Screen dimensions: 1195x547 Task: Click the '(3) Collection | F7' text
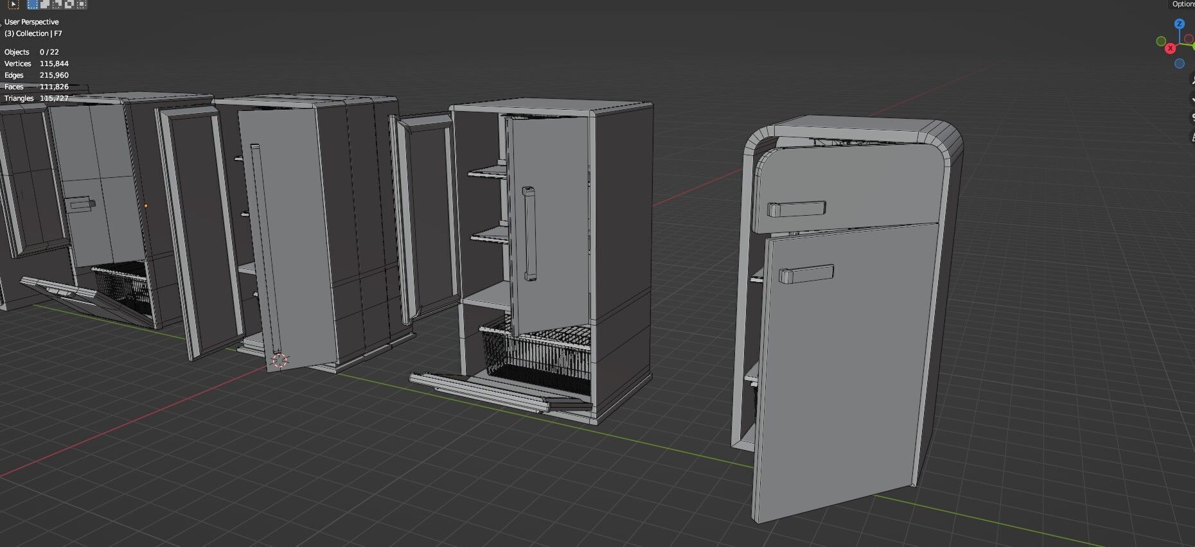tap(33, 33)
